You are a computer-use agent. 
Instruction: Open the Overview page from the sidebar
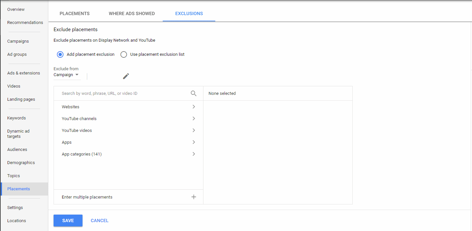coord(16,9)
